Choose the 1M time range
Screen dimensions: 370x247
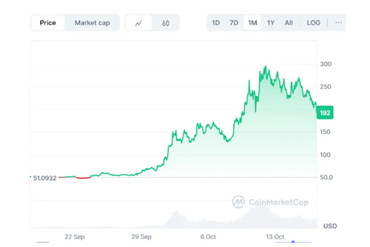pos(253,23)
